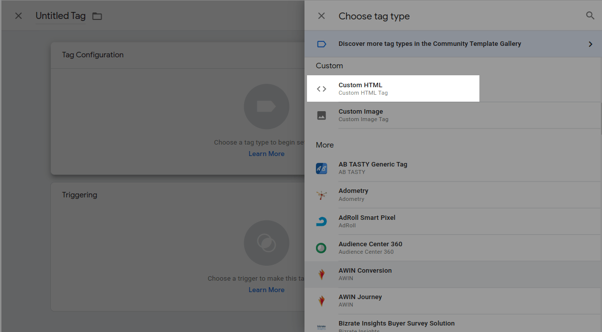
Task: Click the Adometry logo icon
Action: point(321,195)
